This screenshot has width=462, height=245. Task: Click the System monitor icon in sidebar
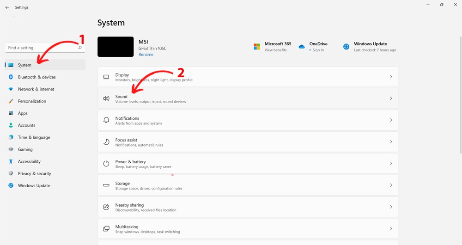(x=11, y=65)
